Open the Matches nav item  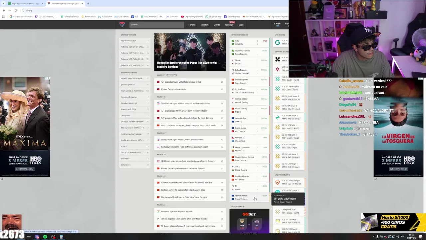point(204,25)
